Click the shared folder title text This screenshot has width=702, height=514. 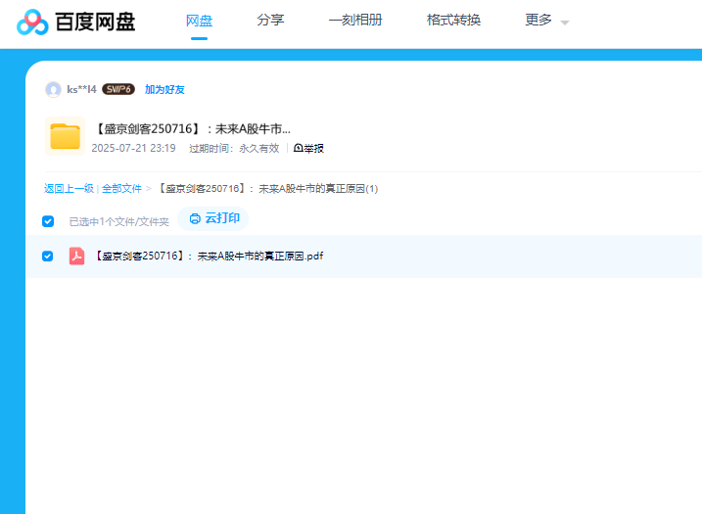(x=192, y=129)
